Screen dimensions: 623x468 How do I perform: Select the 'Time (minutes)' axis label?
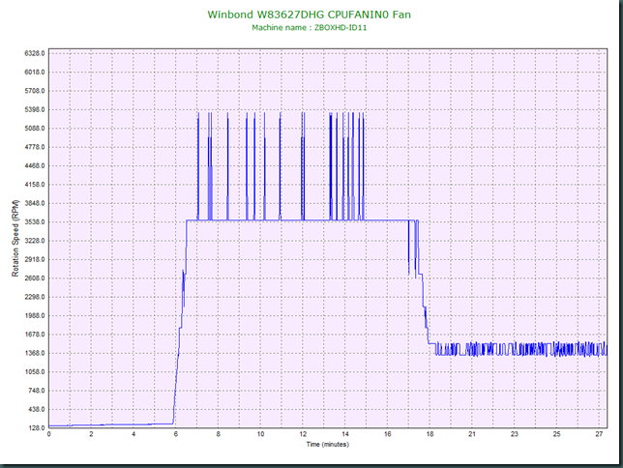pos(327,444)
